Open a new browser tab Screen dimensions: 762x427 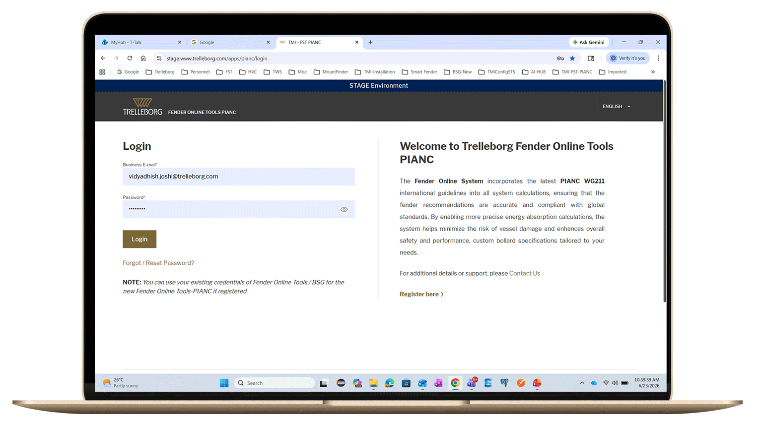[370, 42]
